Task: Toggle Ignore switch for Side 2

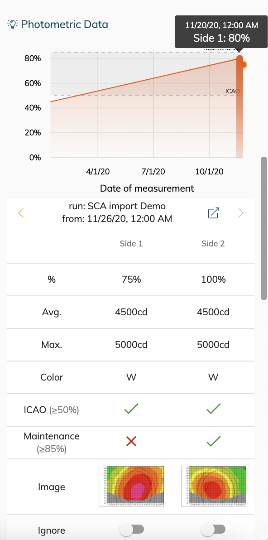Action: [213, 529]
